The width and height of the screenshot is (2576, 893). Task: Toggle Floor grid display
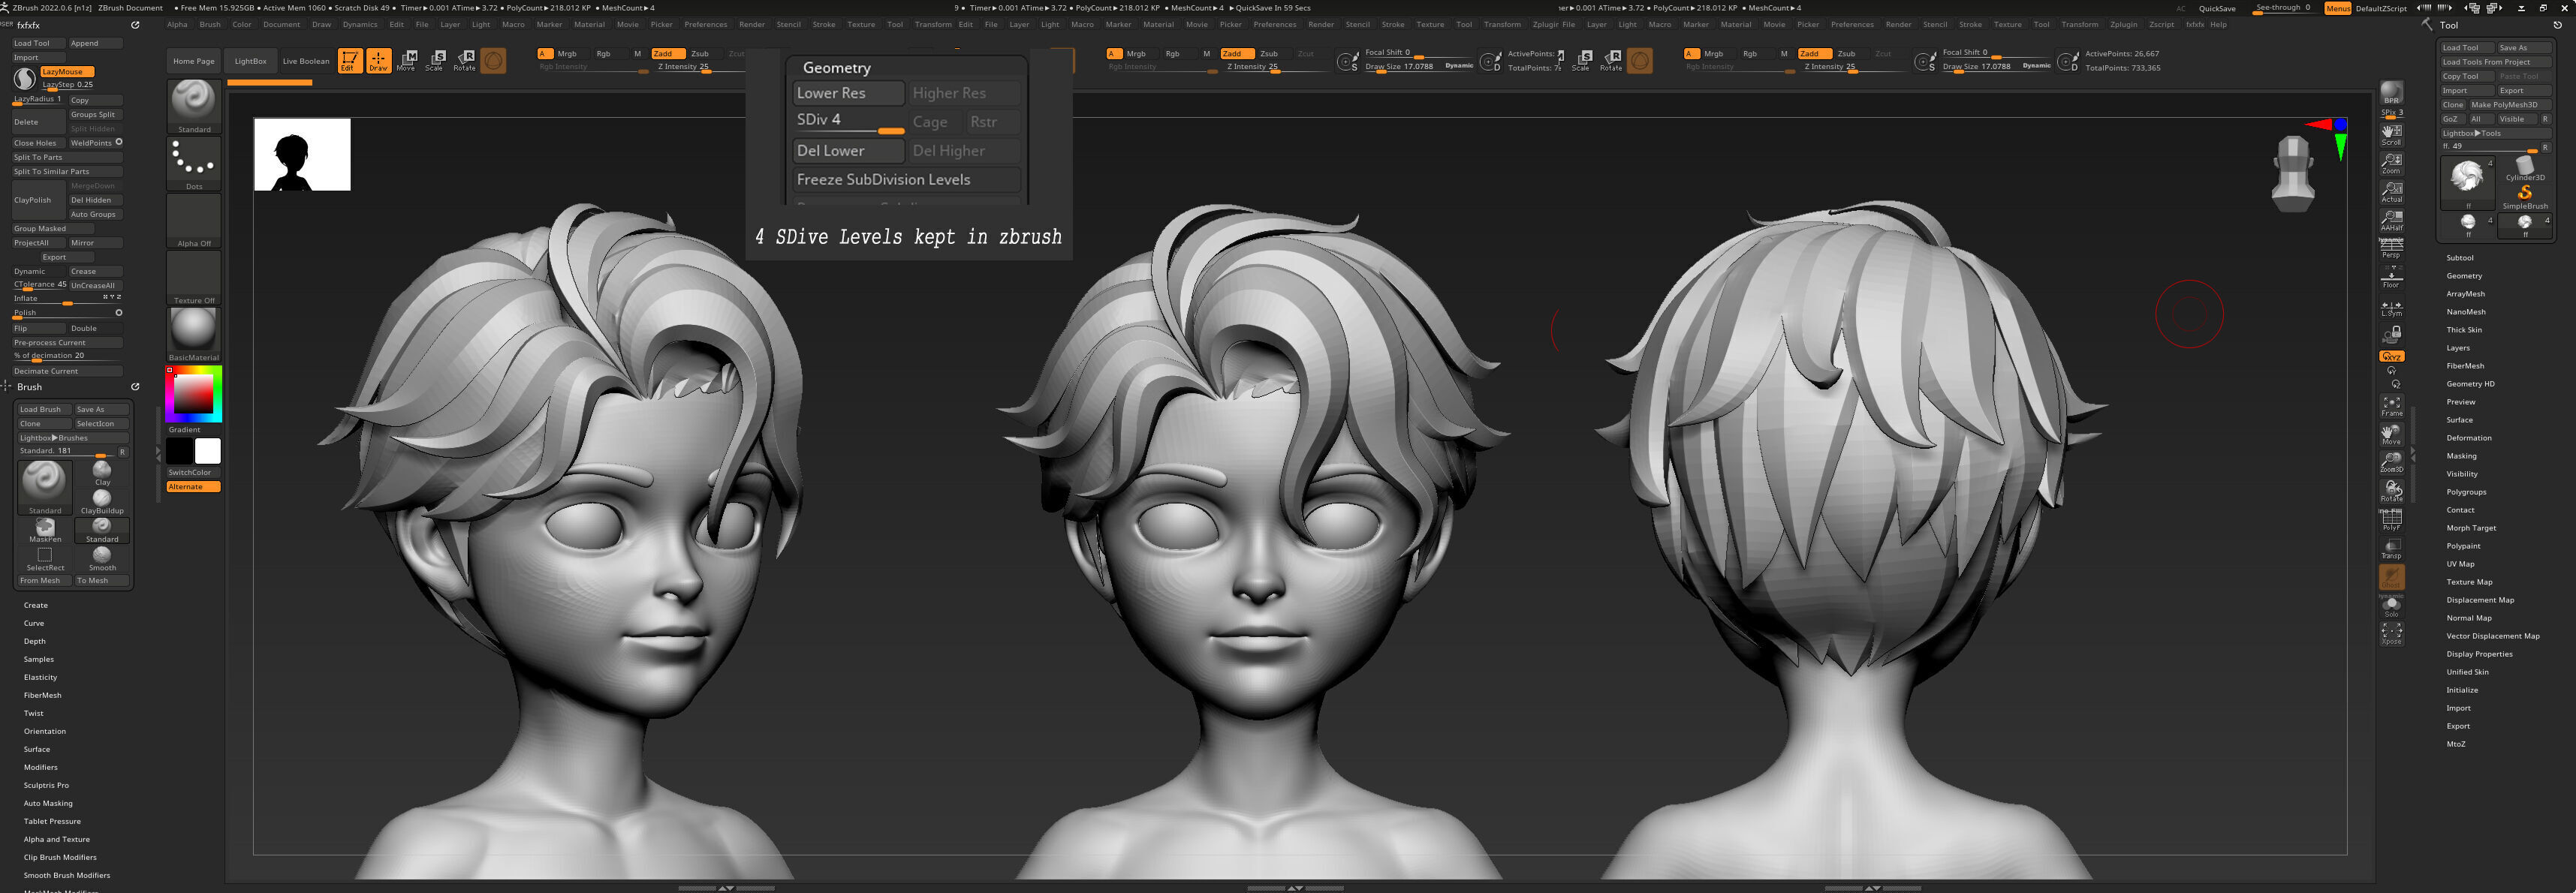tap(2391, 277)
